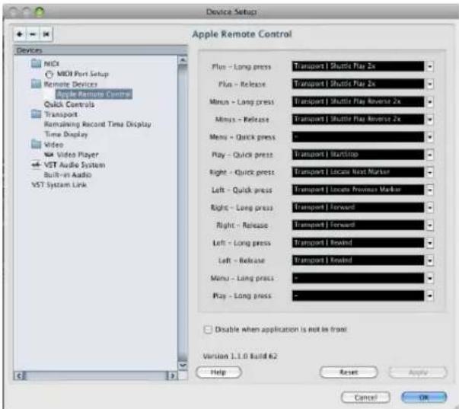Open the Plus - Long press dropdown
Viewport: 459px width, 409px height.
pos(429,66)
